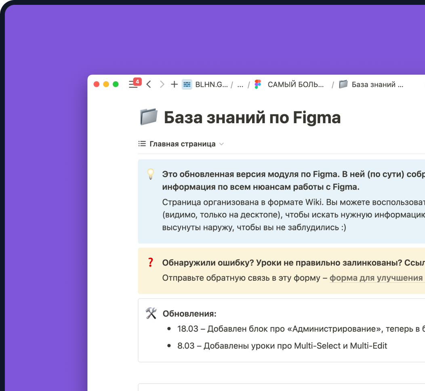Viewport: 425px width, 391px height.
Task: Add a new tab with plus icon
Action: pyautogui.click(x=174, y=84)
